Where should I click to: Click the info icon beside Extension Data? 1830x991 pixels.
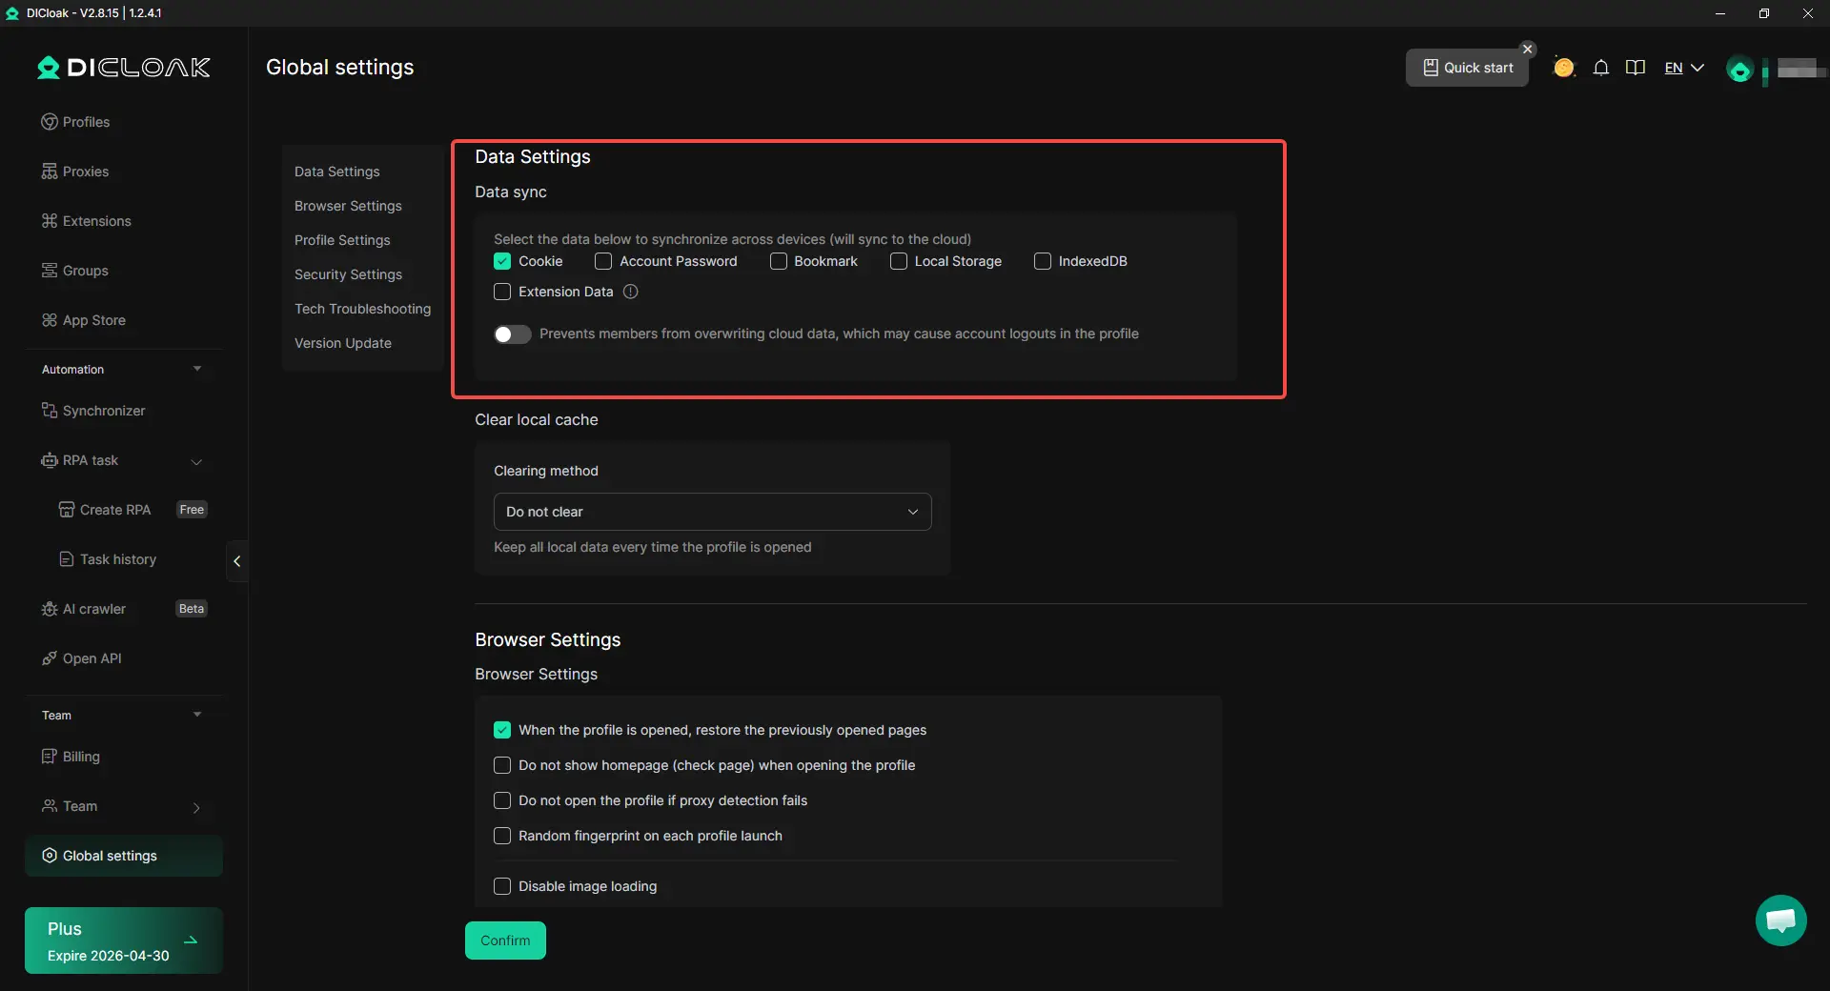[630, 292]
